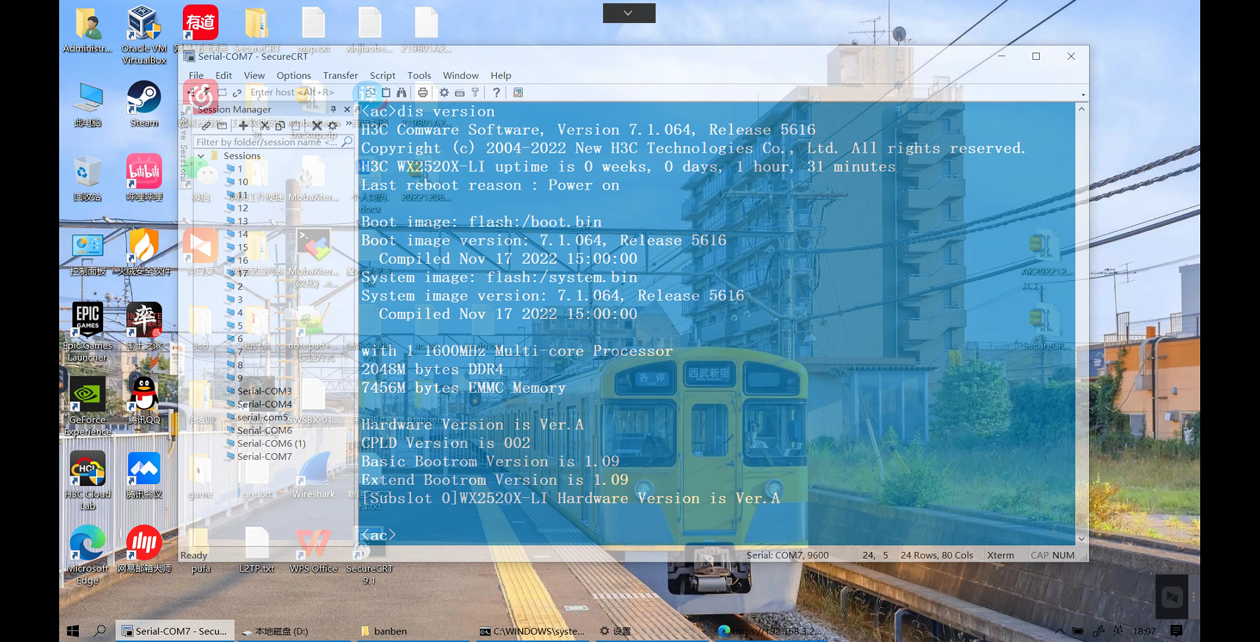Open the Tools menu
1260x642 pixels.
pos(419,76)
